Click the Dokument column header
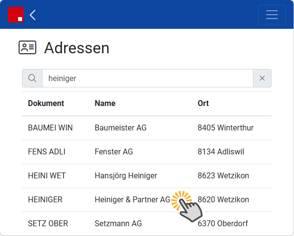 [x=46, y=104]
